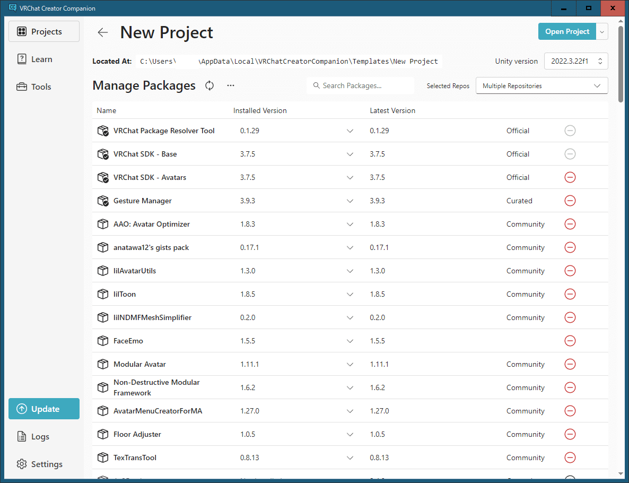Open the Learn section
Screen dimensions: 629x483
coord(44,59)
